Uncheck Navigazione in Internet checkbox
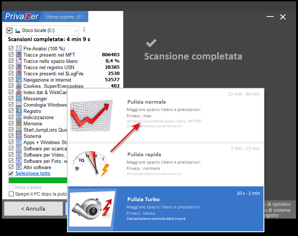 (x=11, y=79)
